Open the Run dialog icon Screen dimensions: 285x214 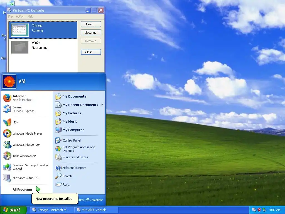coord(58,184)
